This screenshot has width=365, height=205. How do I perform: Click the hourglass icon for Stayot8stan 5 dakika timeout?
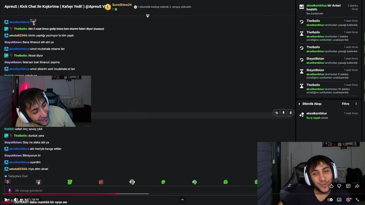pyautogui.click(x=301, y=71)
